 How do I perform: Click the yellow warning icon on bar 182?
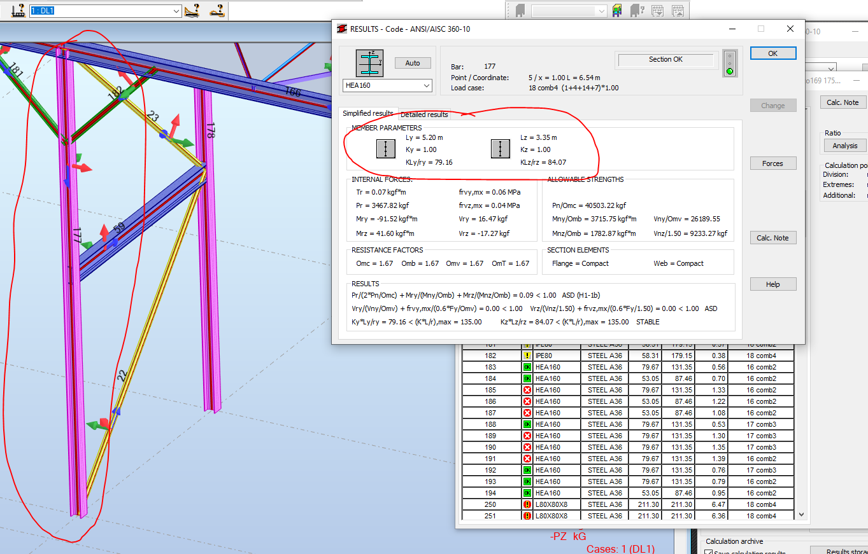point(527,356)
